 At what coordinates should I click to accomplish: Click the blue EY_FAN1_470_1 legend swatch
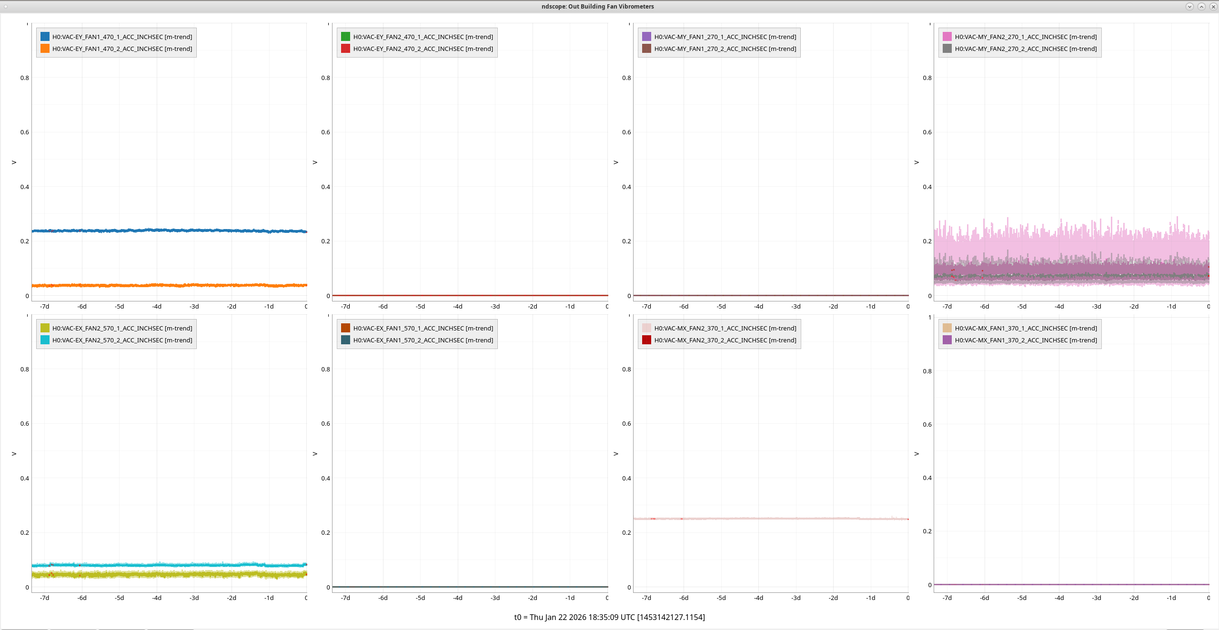45,37
